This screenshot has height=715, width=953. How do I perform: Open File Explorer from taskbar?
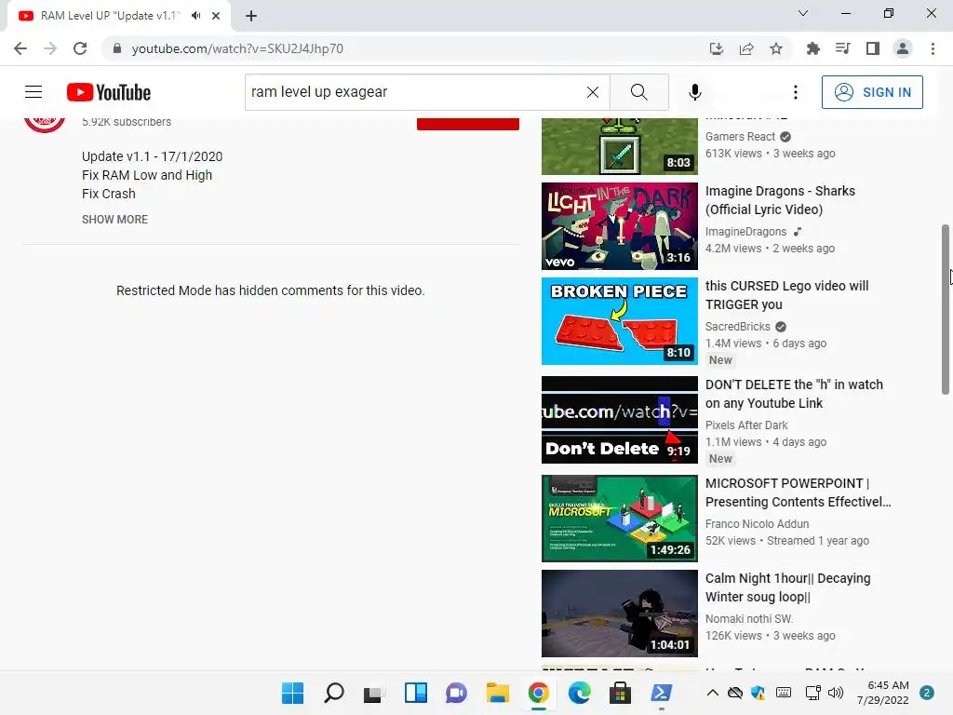click(498, 693)
